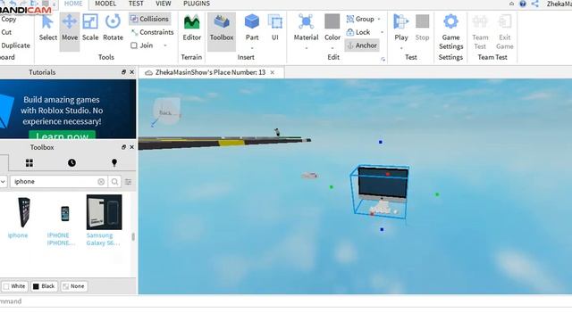Open Toolbox search filter options
This screenshot has height=321, width=572.
tap(128, 182)
